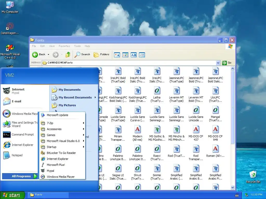
Task: Open the Tools menu
Action: coord(77,46)
